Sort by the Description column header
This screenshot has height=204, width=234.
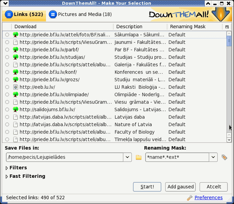tap(140, 27)
